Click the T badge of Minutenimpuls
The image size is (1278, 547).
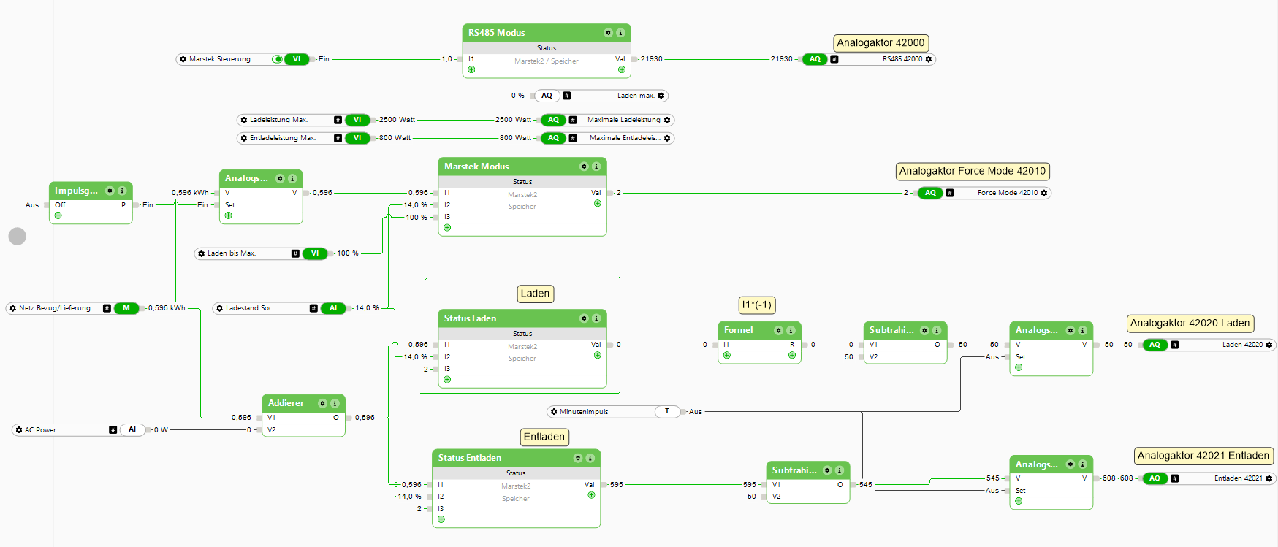[667, 412]
